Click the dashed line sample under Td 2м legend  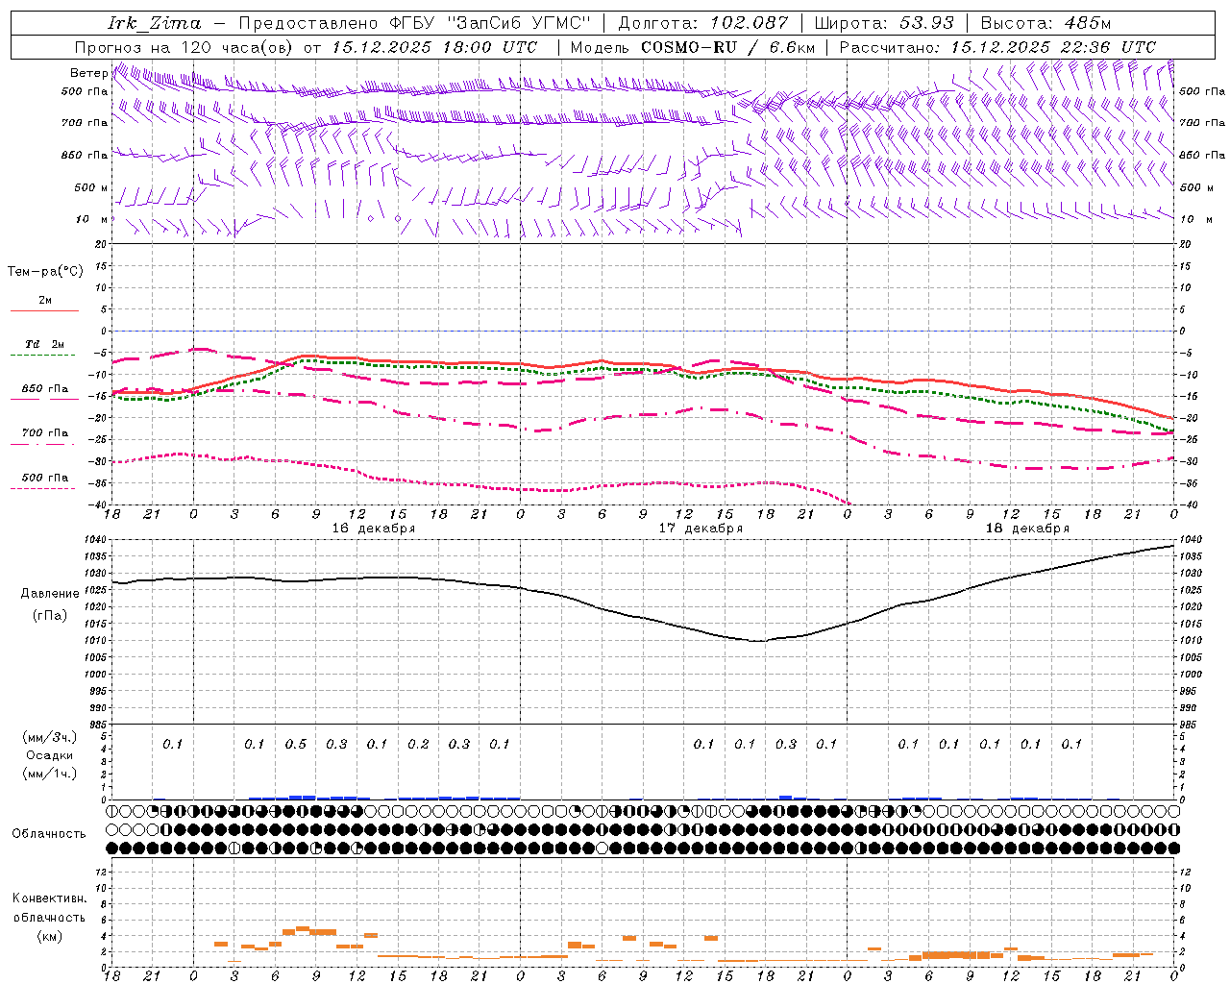coord(42,355)
